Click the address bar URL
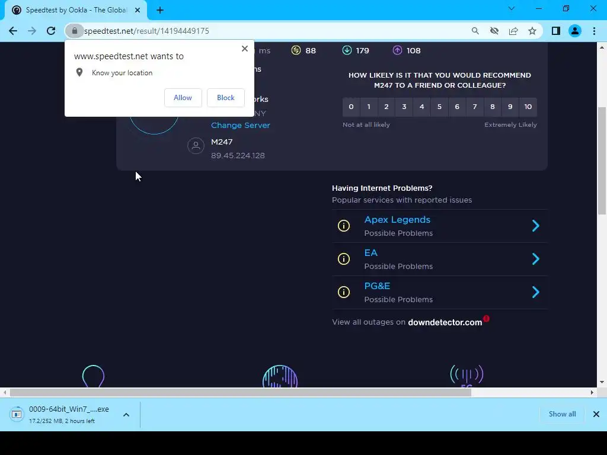 (147, 31)
